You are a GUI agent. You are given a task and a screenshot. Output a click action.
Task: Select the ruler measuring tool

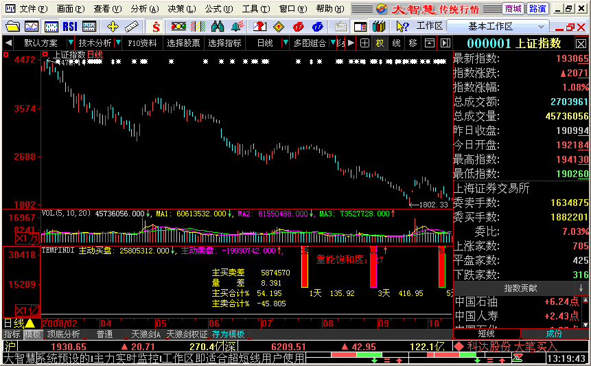coord(132,26)
